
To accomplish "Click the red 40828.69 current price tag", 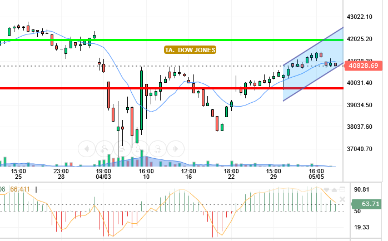I will click(x=364, y=66).
